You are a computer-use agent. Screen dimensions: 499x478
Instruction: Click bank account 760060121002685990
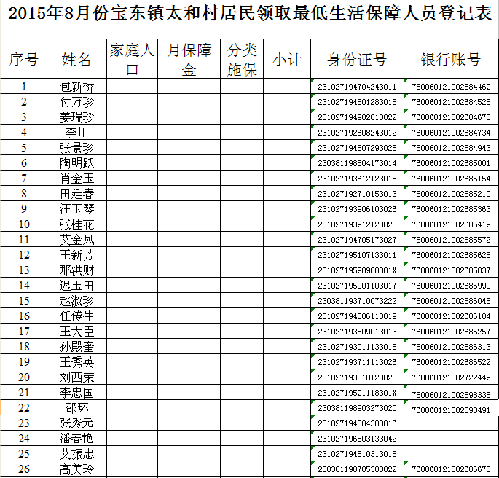(451, 286)
